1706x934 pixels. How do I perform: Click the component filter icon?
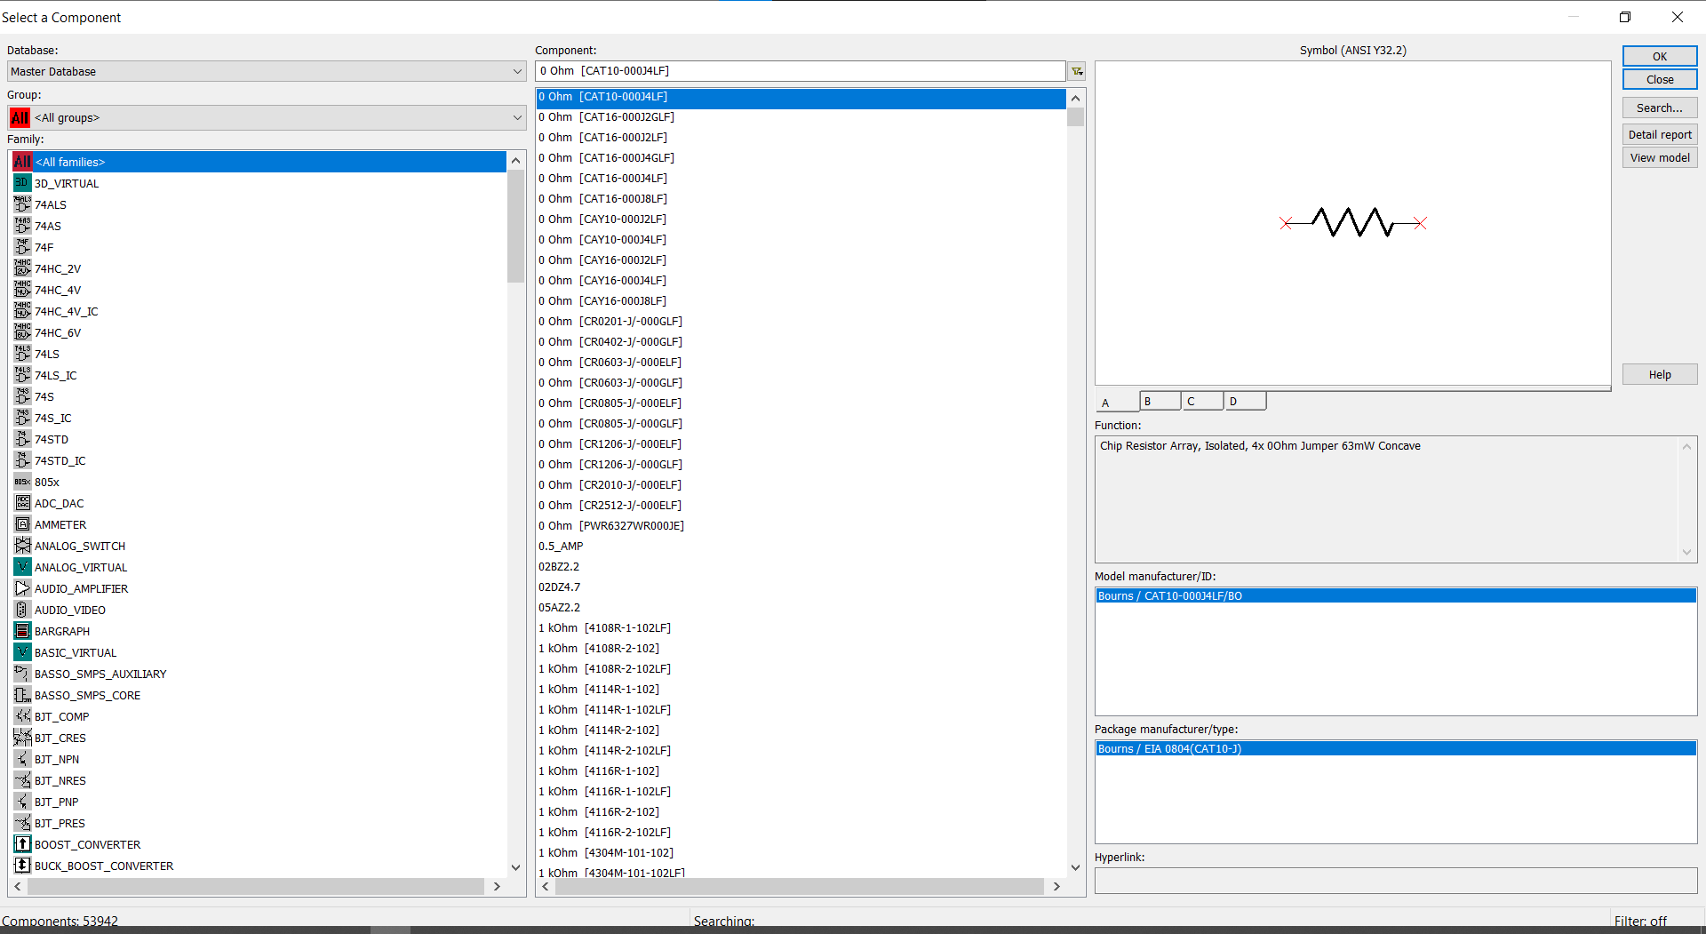tap(1076, 71)
